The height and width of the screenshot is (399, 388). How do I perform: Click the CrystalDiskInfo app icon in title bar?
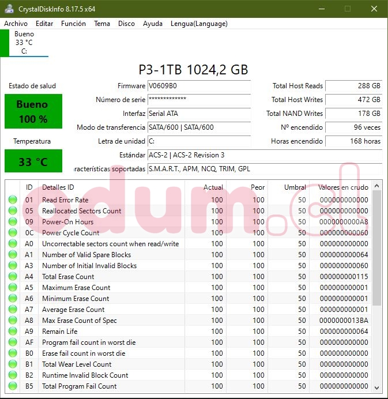pos(9,9)
